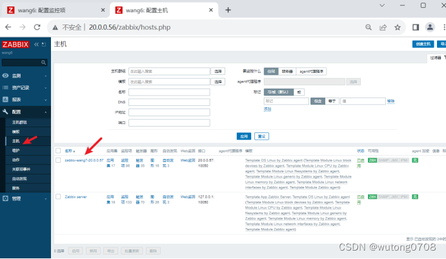Collapse the sidebar with double-arrow icon
Screen dimensions: 446x259
[36, 45]
